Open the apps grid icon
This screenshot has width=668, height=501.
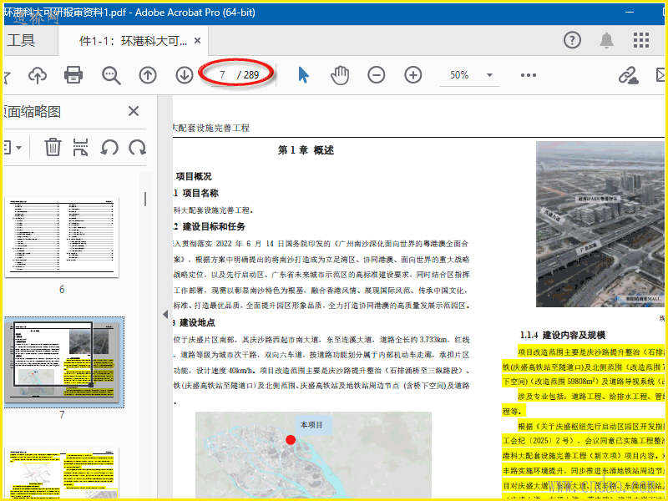[640, 40]
